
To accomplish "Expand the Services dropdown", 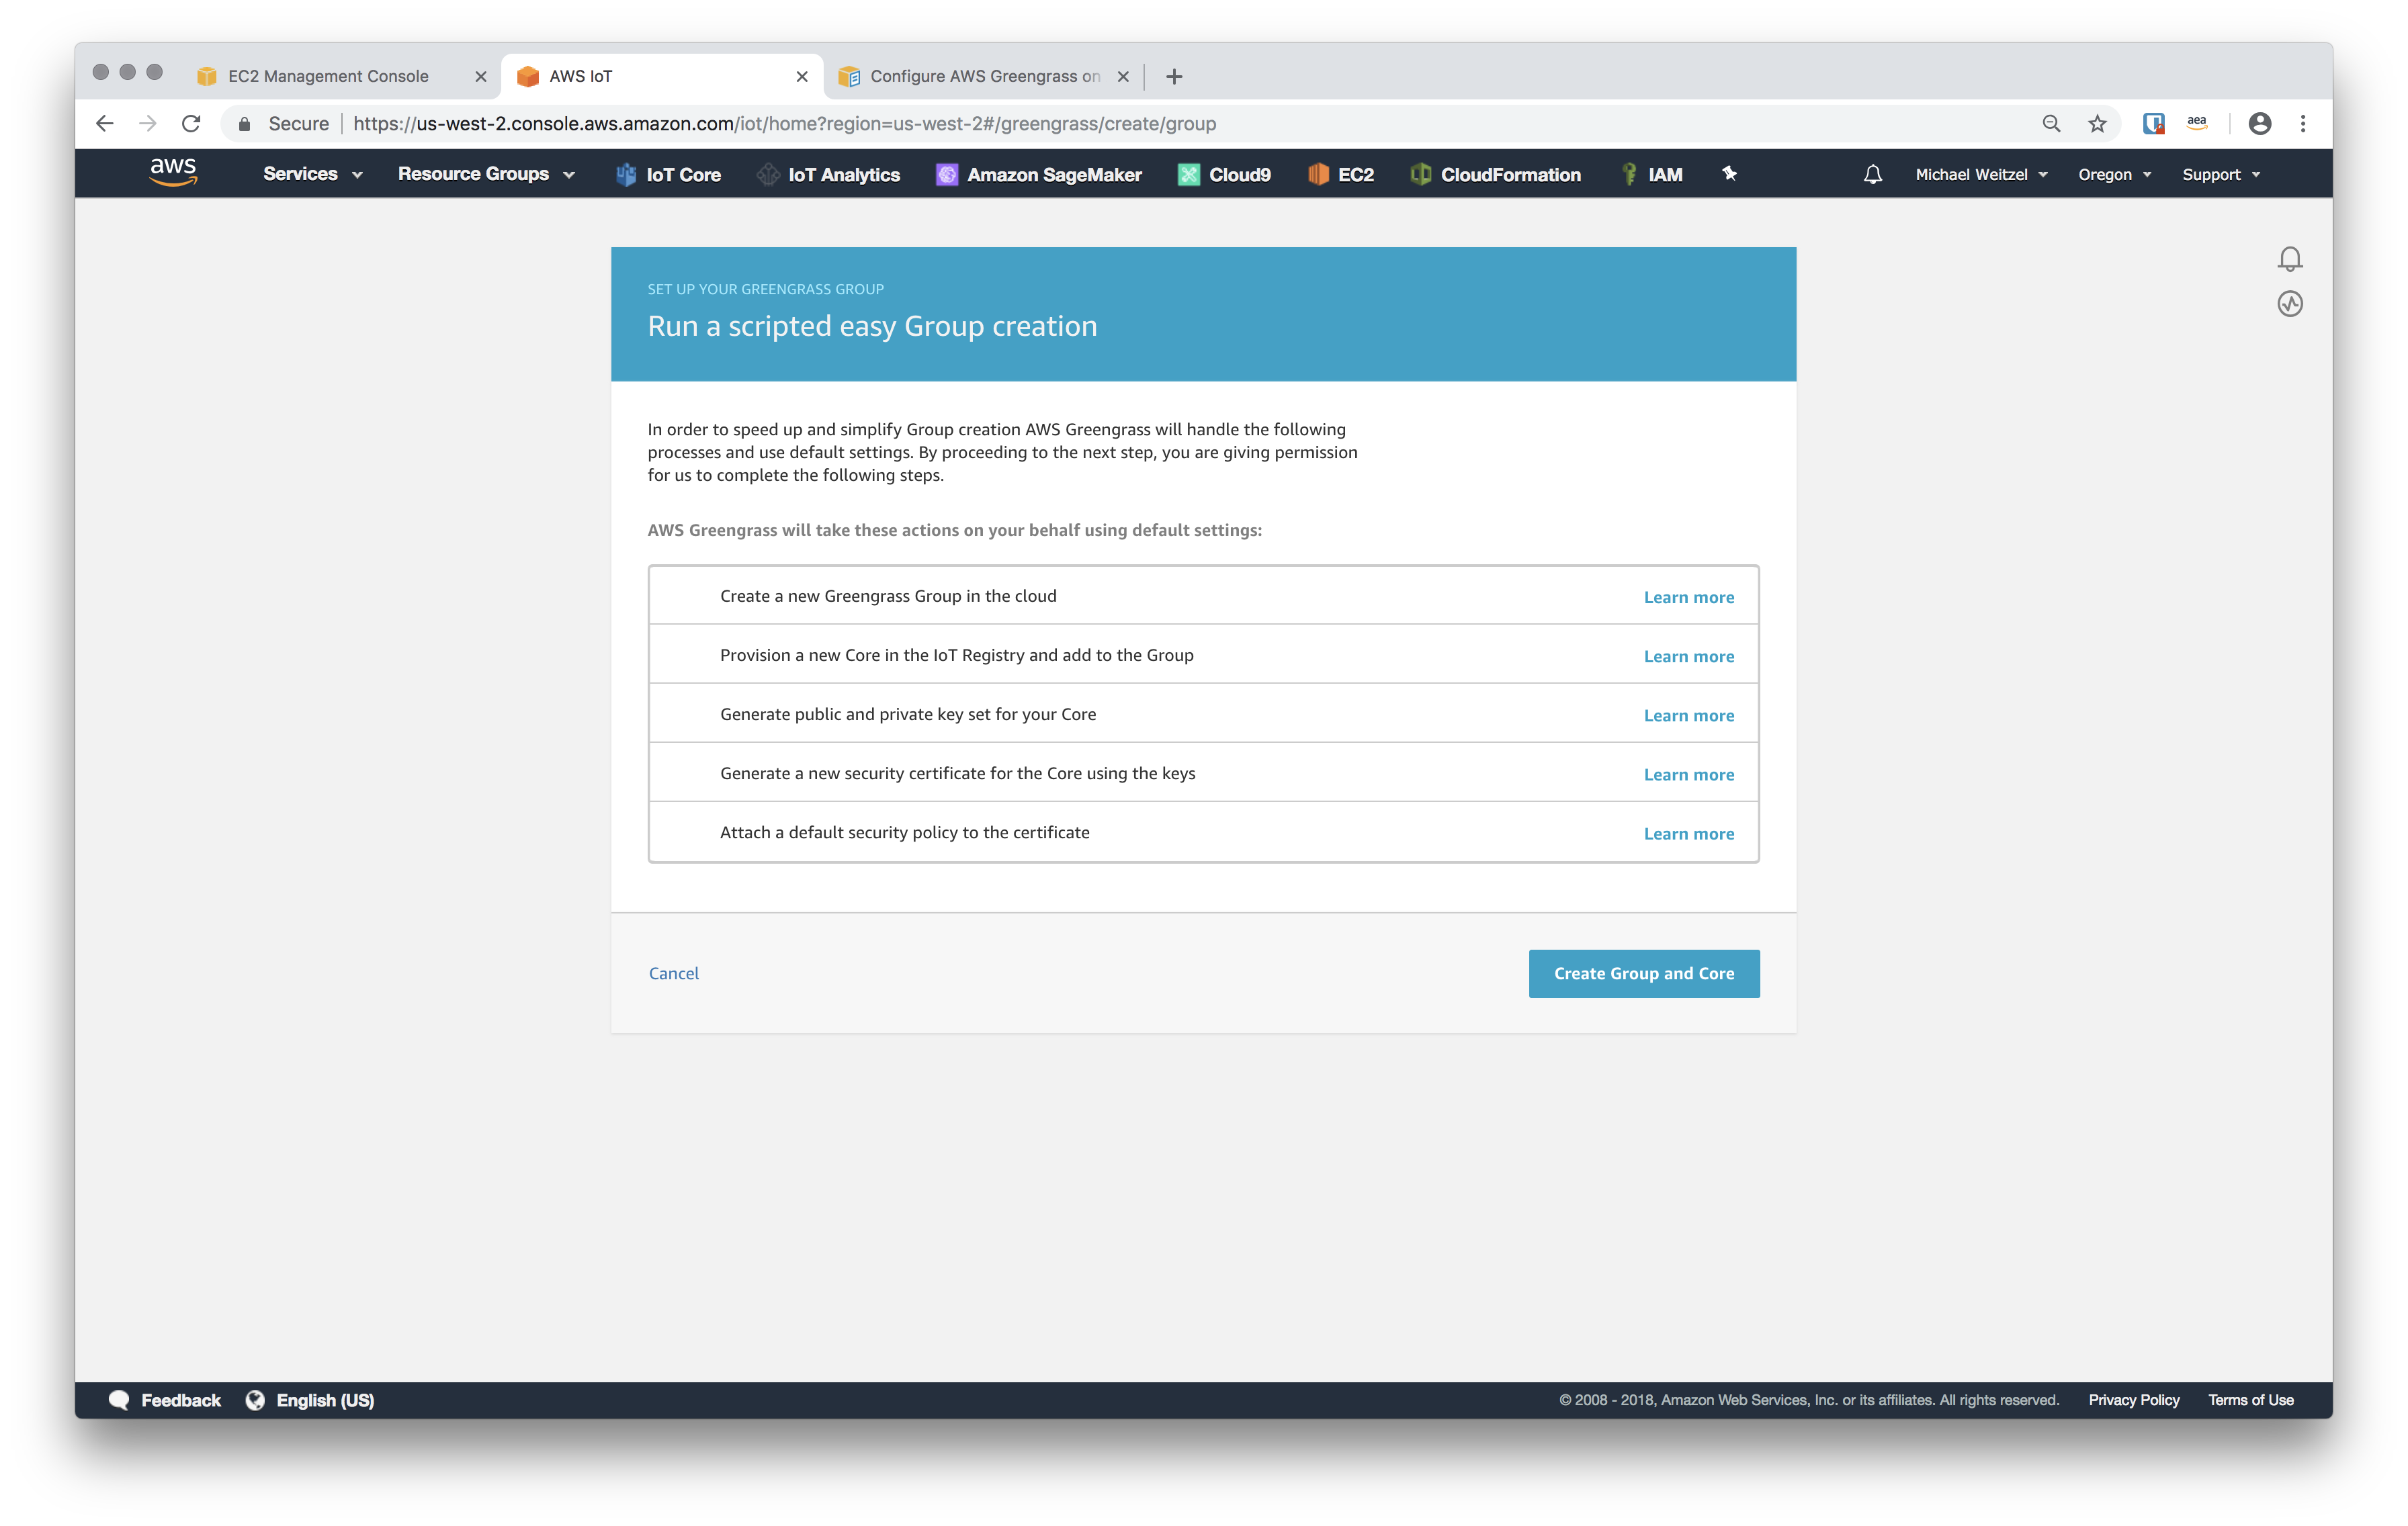I will (x=312, y=174).
